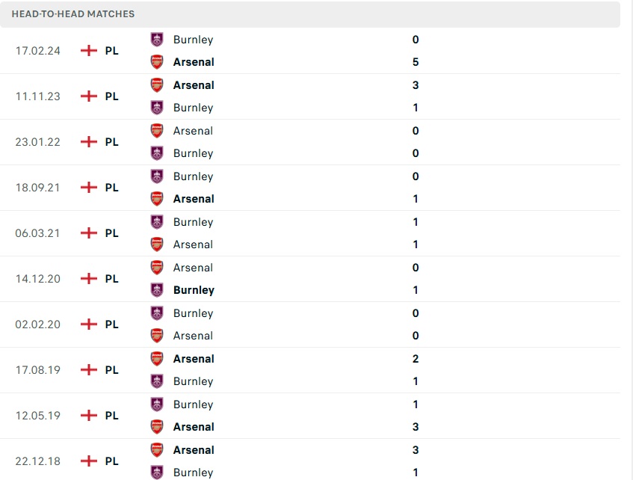Click England flag next to 06.03.21
This screenshot has height=480, width=633.
(89, 233)
